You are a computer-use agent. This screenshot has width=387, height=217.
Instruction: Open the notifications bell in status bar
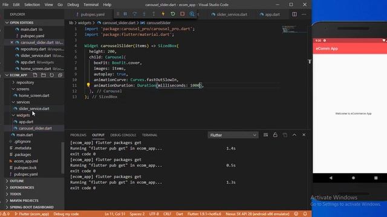[x=305, y=214]
